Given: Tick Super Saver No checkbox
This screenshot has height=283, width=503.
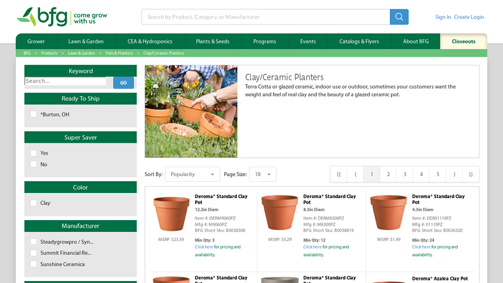Looking at the screenshot, I should click(x=34, y=164).
